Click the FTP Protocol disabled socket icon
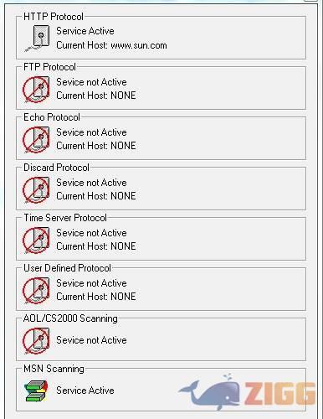 point(36,89)
